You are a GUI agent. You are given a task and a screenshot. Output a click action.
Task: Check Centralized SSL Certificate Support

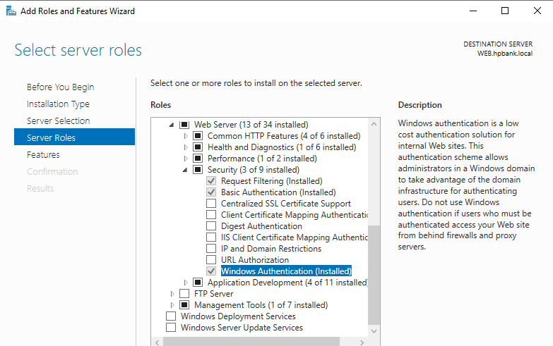click(x=211, y=204)
